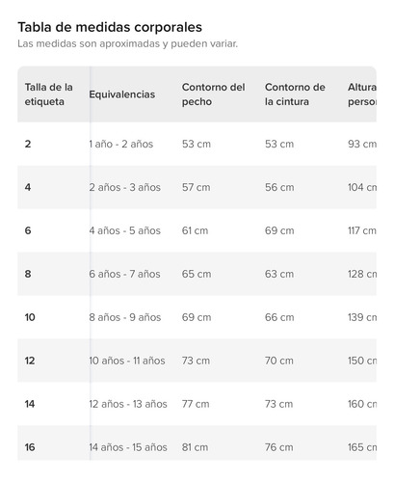
Task: Select the 'Talla de la etiqueta' column header
Action: [x=49, y=94]
